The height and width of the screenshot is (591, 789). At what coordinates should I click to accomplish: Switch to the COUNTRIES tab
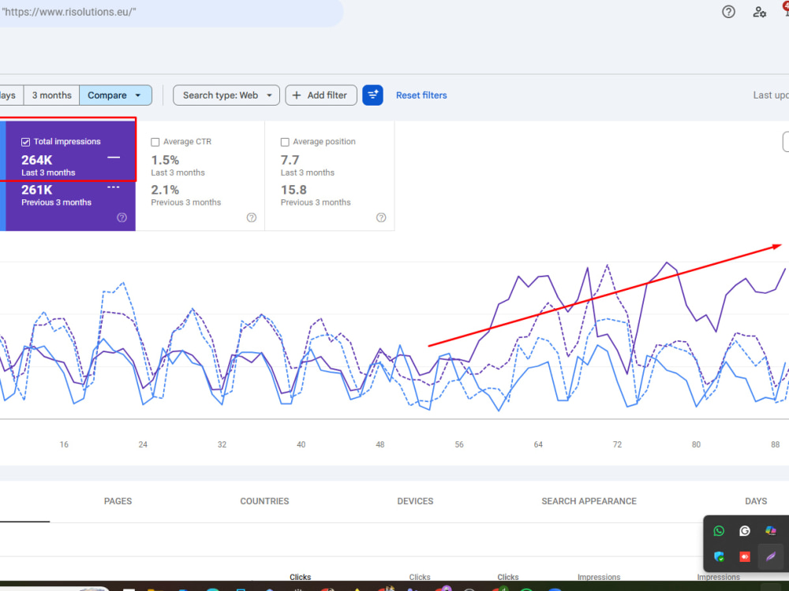pos(264,501)
